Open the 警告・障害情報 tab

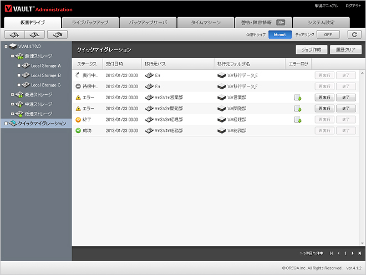tap(263, 23)
